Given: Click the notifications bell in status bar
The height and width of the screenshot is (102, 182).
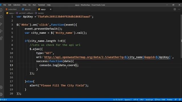Looking at the screenshot, I should 180,99.
